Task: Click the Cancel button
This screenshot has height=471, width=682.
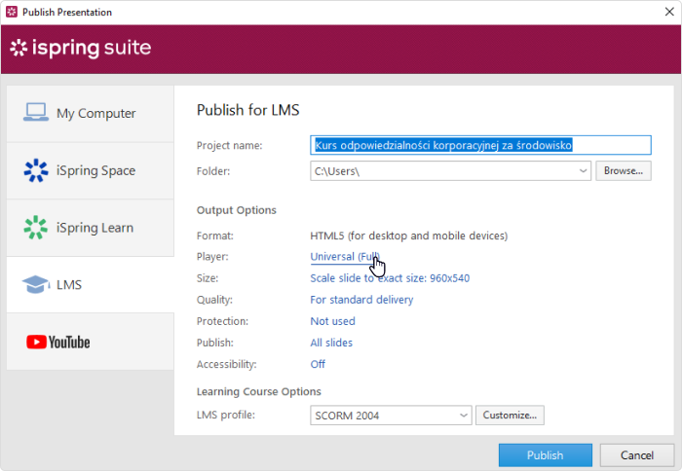Action: point(637,454)
